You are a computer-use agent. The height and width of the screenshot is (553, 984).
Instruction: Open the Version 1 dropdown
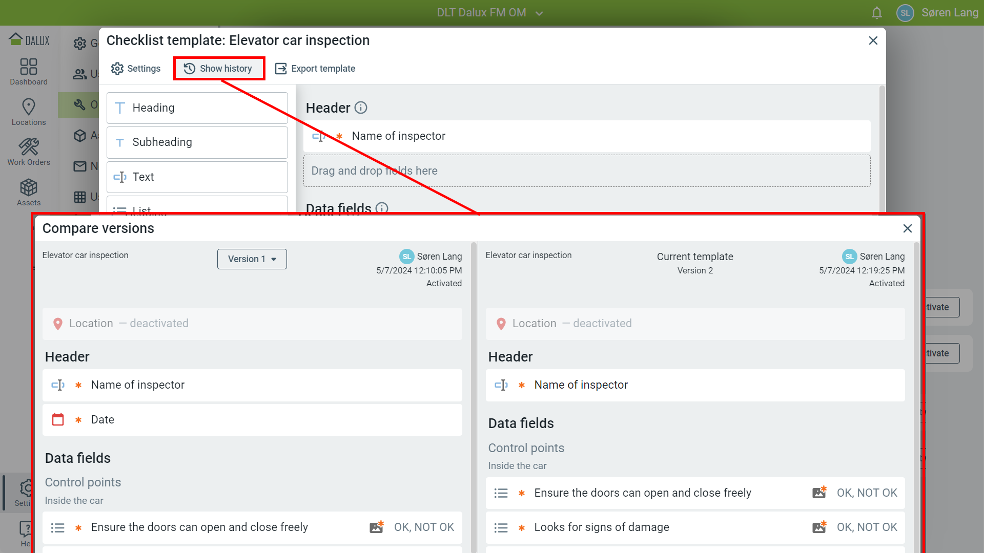point(252,259)
